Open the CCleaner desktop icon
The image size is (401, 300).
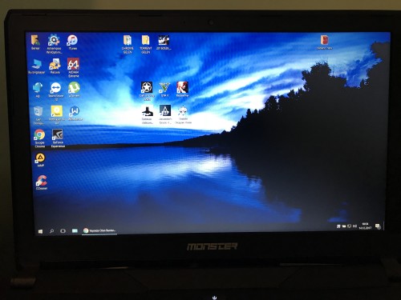pos(42,182)
